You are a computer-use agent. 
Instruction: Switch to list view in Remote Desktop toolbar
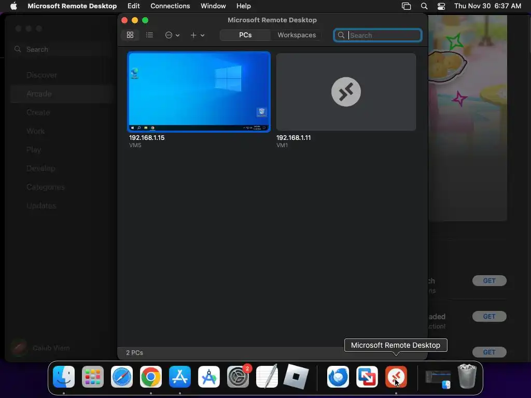point(149,35)
